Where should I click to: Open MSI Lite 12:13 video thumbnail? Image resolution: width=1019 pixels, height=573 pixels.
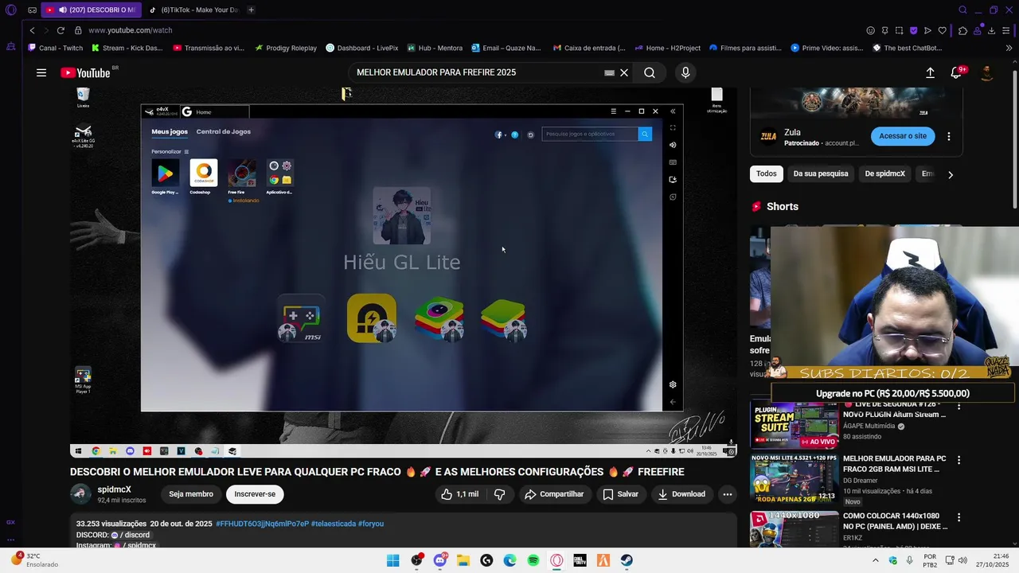pyautogui.click(x=794, y=478)
